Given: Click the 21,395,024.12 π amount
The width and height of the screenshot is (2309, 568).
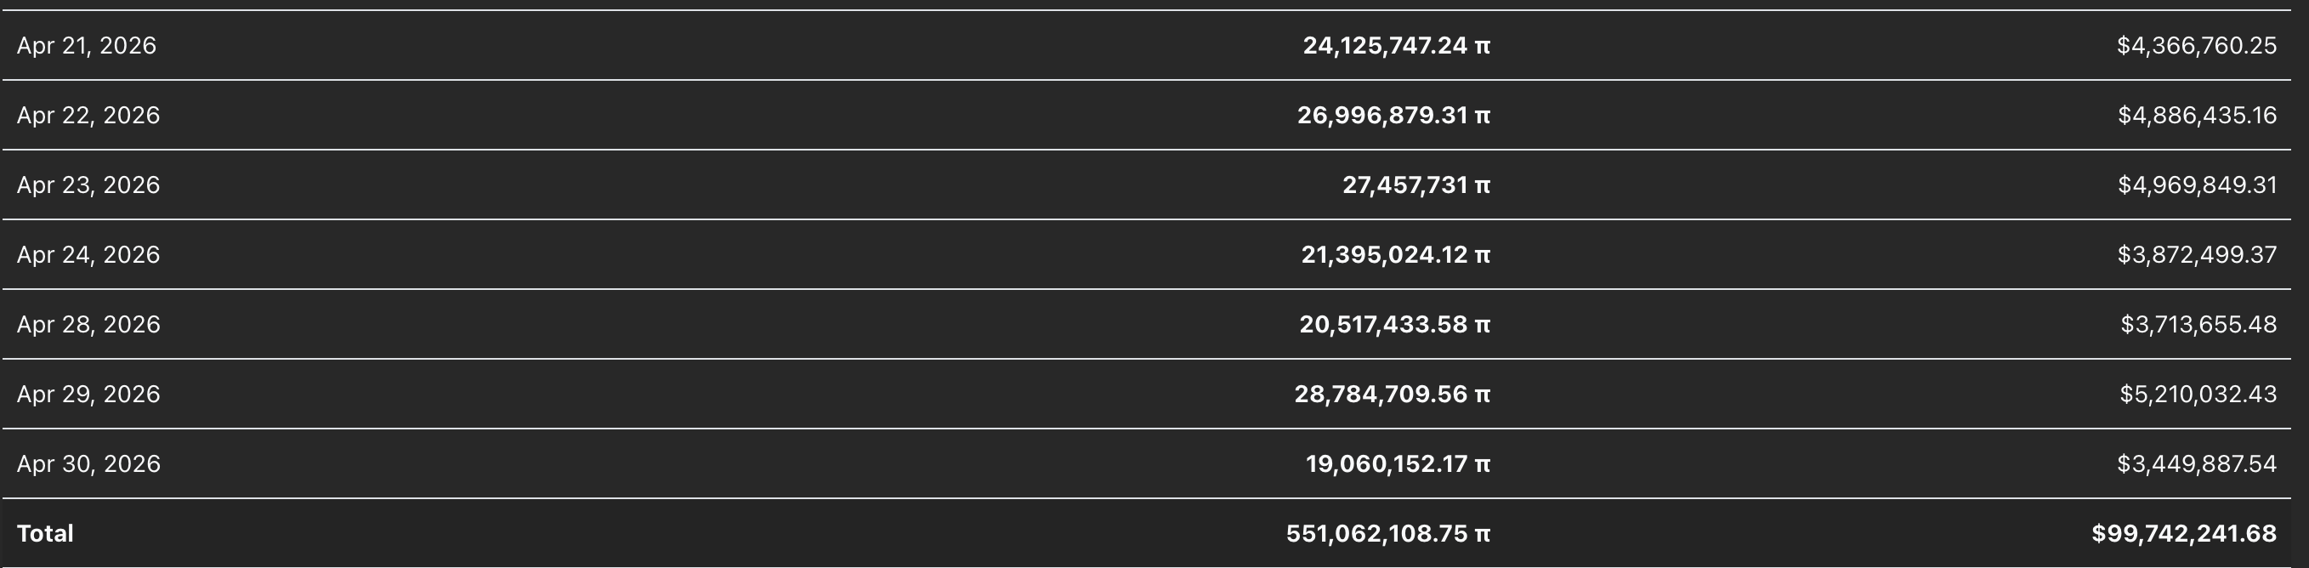Looking at the screenshot, I should pos(1396,255).
